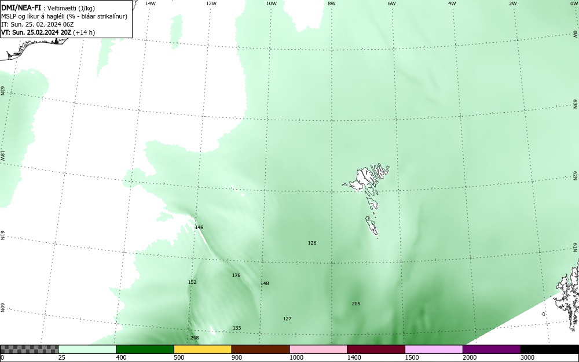The image size is (579, 362).
Task: Click the map value 126
Action: coord(312,243)
